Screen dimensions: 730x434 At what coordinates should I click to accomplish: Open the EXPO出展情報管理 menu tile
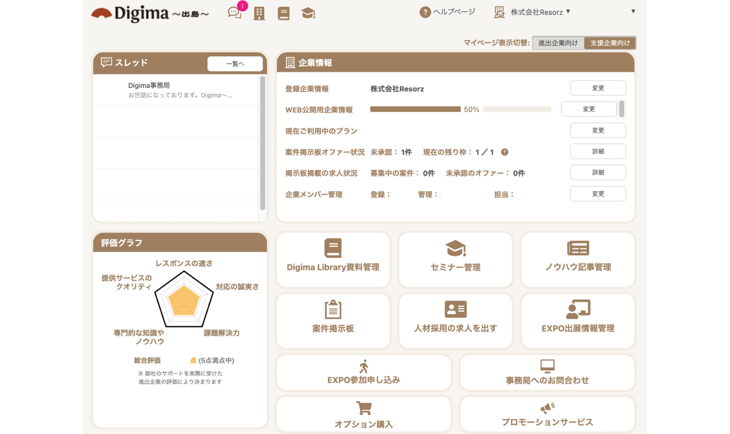[578, 321]
